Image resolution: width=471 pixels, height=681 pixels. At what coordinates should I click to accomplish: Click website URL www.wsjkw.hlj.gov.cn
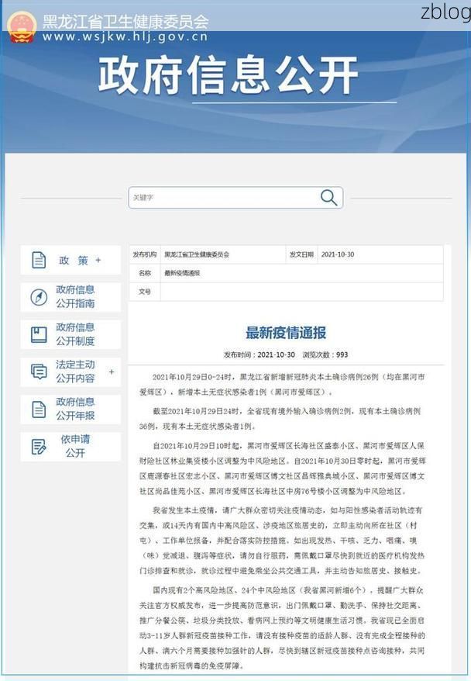[125, 37]
